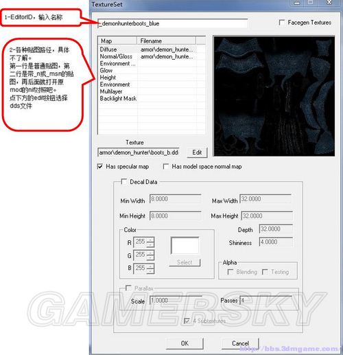Uncheck Has specular map checkbox

pyautogui.click(x=100, y=166)
